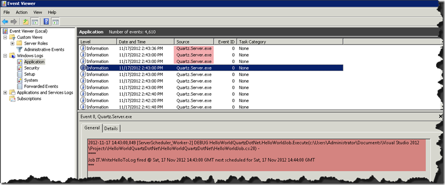The image size is (445, 185).
Task: Open the View menu
Action: (x=37, y=12)
